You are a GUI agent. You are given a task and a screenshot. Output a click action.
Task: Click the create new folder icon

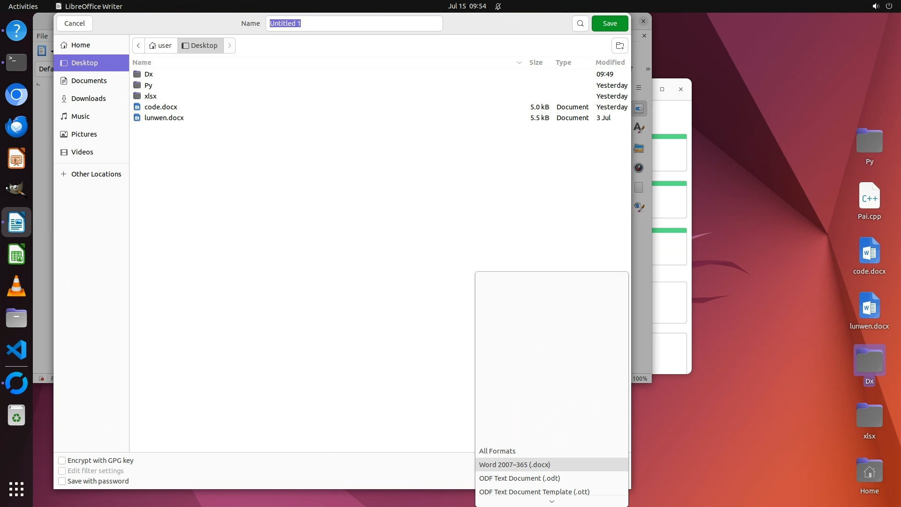click(x=619, y=46)
